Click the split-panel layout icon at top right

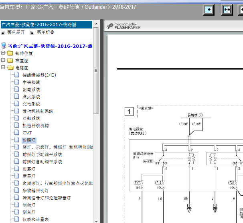click(227, 9)
